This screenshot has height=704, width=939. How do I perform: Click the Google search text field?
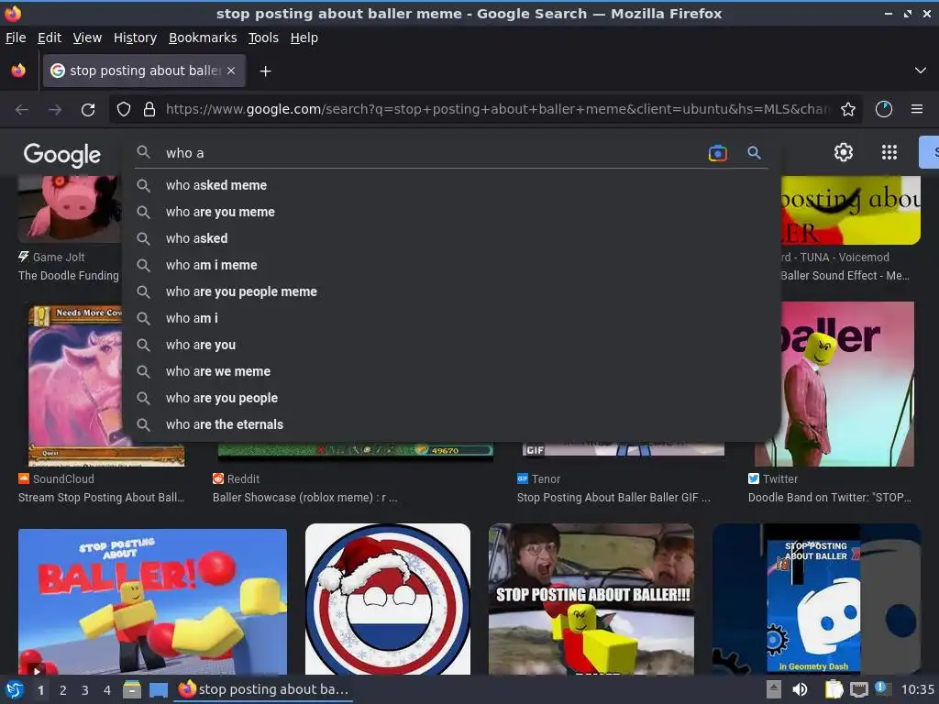[431, 153]
